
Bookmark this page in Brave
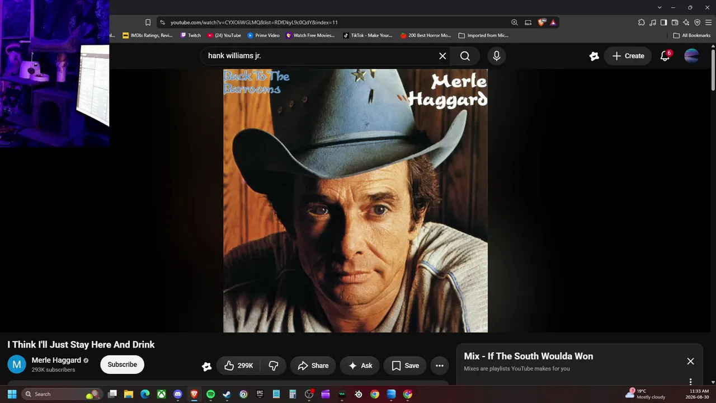(148, 22)
